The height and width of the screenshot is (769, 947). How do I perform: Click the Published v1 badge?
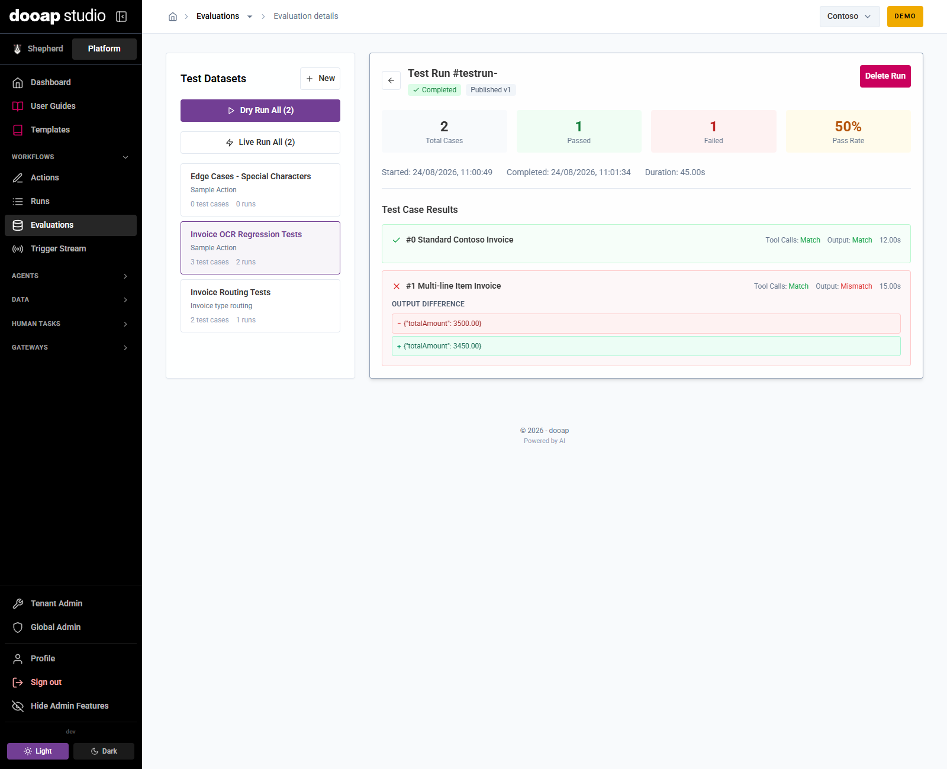[491, 90]
